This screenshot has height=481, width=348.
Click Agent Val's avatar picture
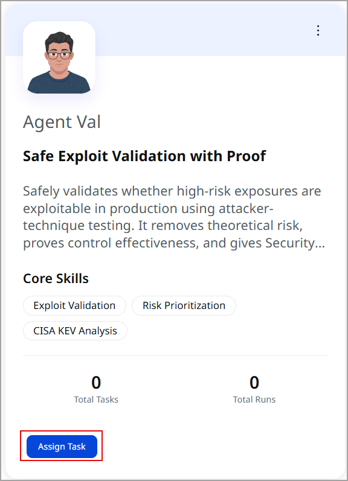pyautogui.click(x=59, y=57)
